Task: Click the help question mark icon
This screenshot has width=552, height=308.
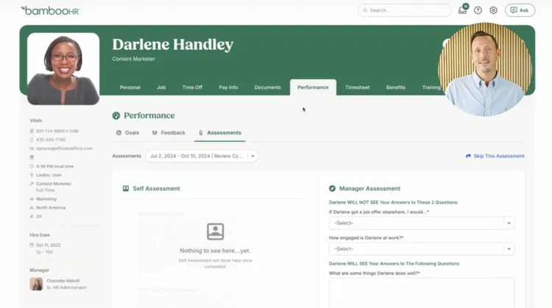Action: (x=478, y=10)
